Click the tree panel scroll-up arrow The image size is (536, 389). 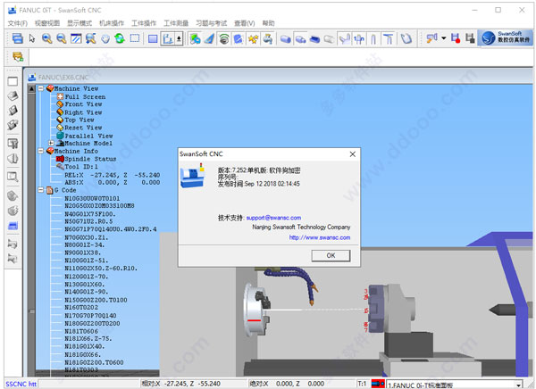(x=32, y=89)
